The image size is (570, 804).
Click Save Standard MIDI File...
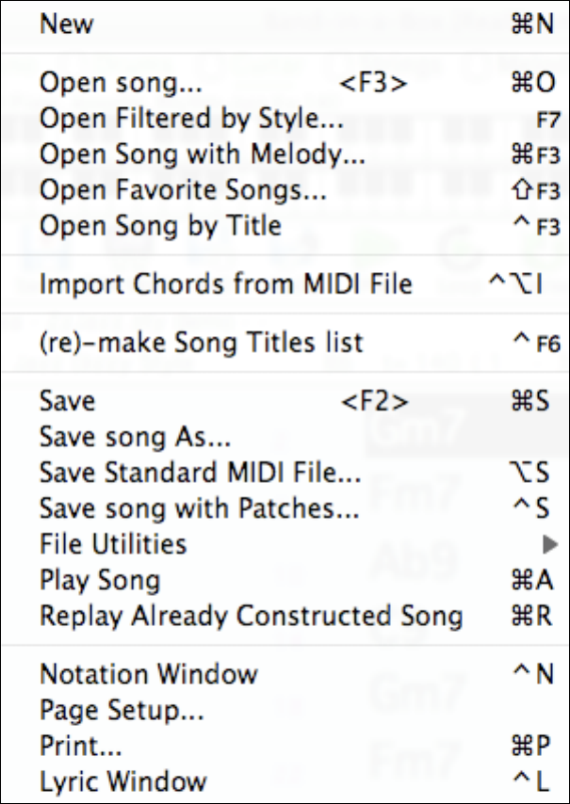(x=200, y=473)
